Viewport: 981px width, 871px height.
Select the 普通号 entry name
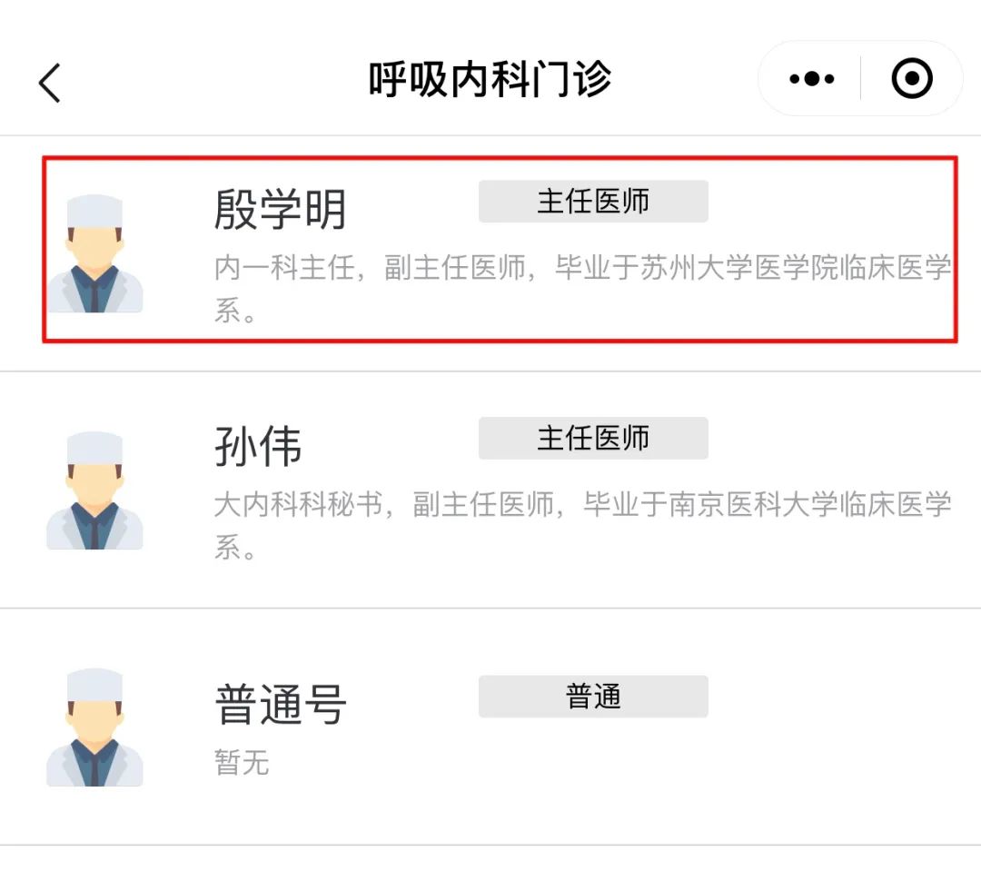[281, 705]
